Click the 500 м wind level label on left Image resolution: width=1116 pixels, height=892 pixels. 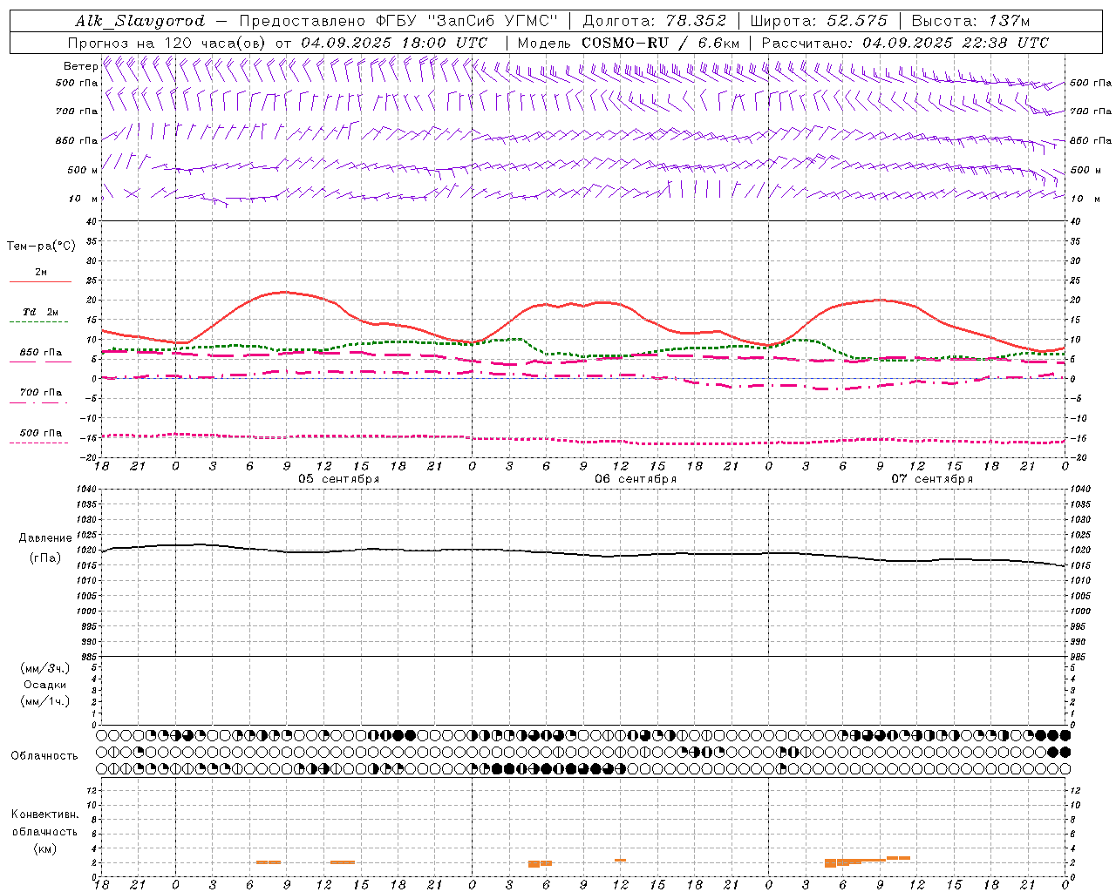[82, 170]
